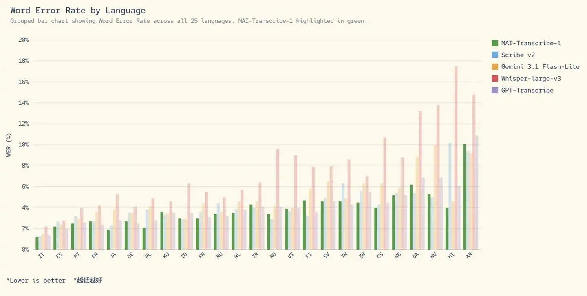Click the EN x-axis label
The width and height of the screenshot is (587, 296).
tap(95, 256)
